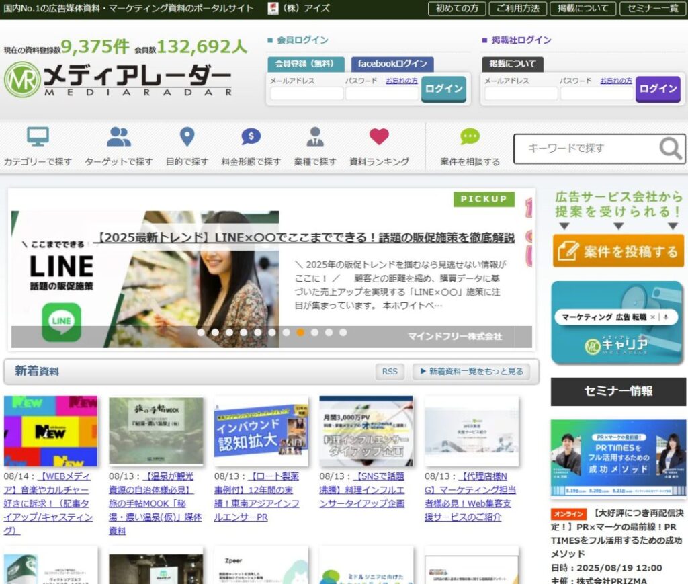Open 【WEBメディア】音楽やカルチャー link
688x584 pixels.
(48, 503)
